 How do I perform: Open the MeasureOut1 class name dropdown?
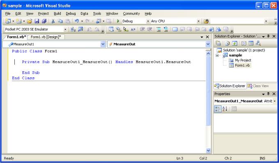click(x=103, y=44)
